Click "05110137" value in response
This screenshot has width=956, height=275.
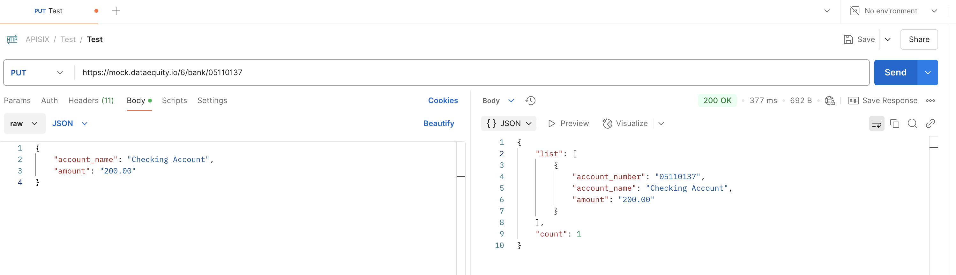coord(677,177)
